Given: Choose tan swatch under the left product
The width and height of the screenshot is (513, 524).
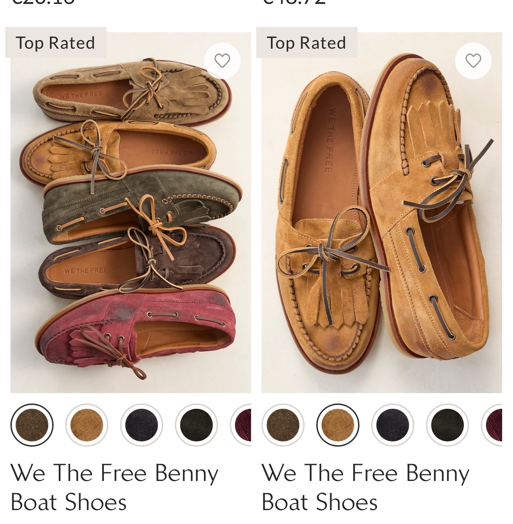Looking at the screenshot, I should pos(87,425).
